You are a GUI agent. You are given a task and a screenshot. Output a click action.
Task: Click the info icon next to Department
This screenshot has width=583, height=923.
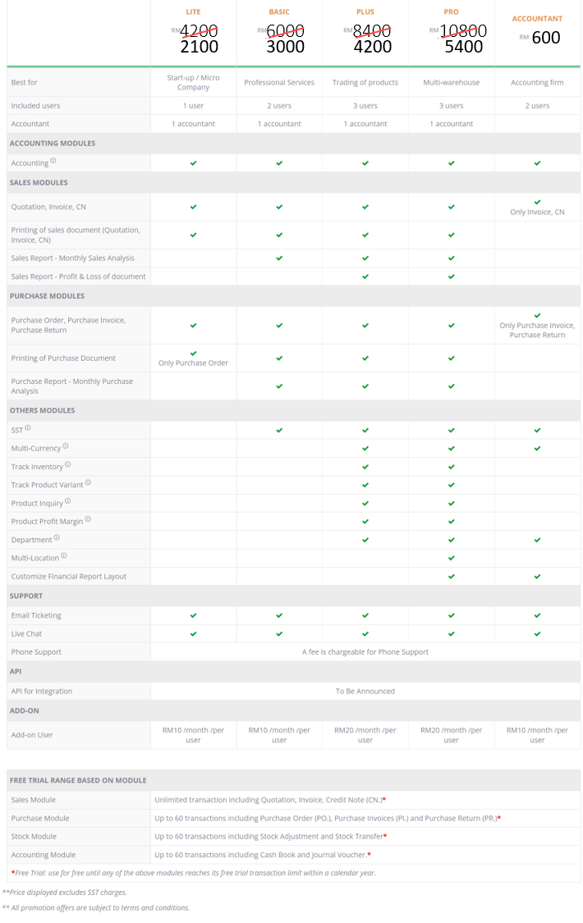(x=57, y=537)
